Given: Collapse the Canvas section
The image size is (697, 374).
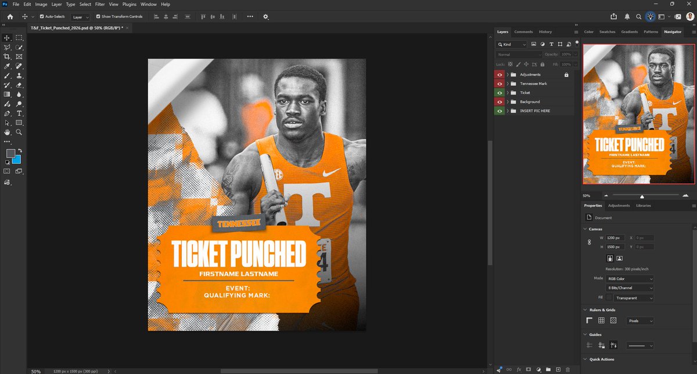Looking at the screenshot, I should [585, 229].
